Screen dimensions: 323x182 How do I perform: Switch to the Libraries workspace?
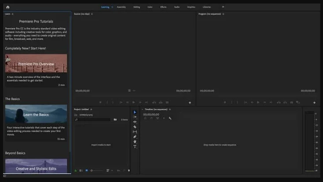pos(207,7)
